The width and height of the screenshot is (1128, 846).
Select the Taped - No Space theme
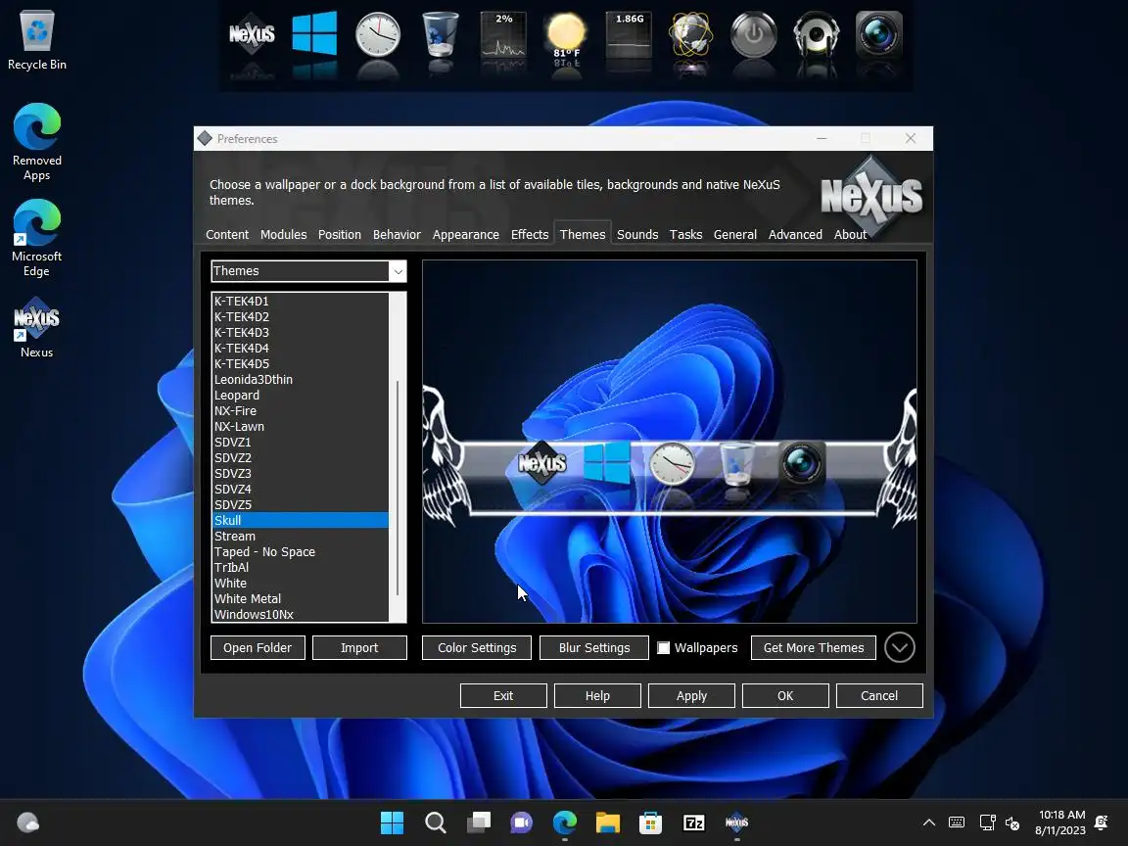click(x=300, y=552)
